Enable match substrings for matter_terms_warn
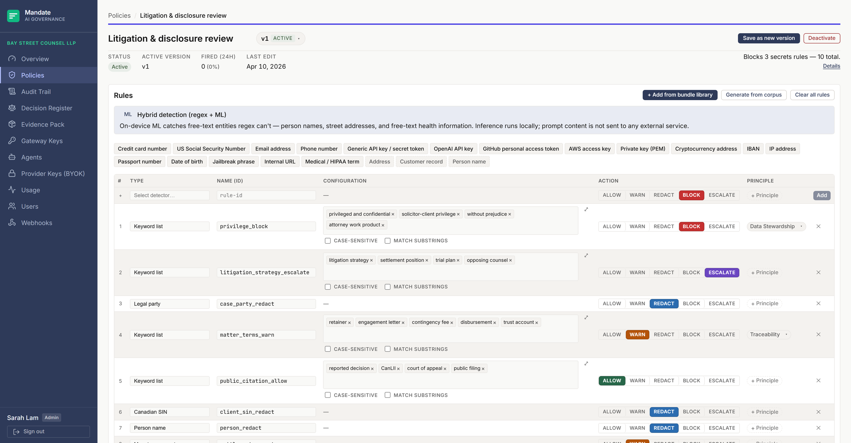Viewport: 851px width, 443px height. click(387, 349)
